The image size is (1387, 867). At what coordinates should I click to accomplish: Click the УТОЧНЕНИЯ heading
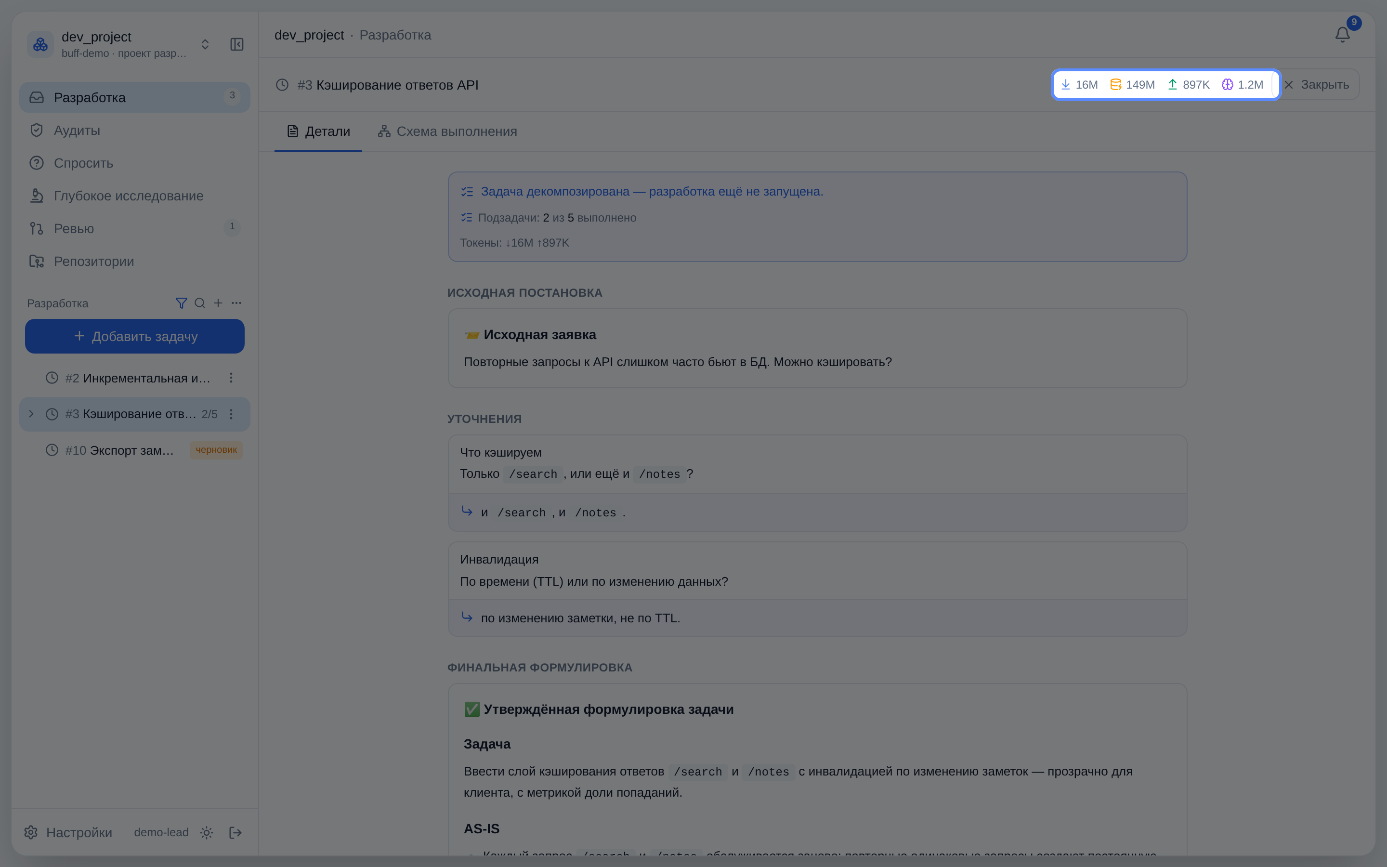pyautogui.click(x=484, y=419)
